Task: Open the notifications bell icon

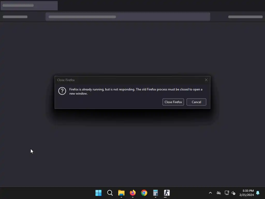Action: click(x=258, y=193)
